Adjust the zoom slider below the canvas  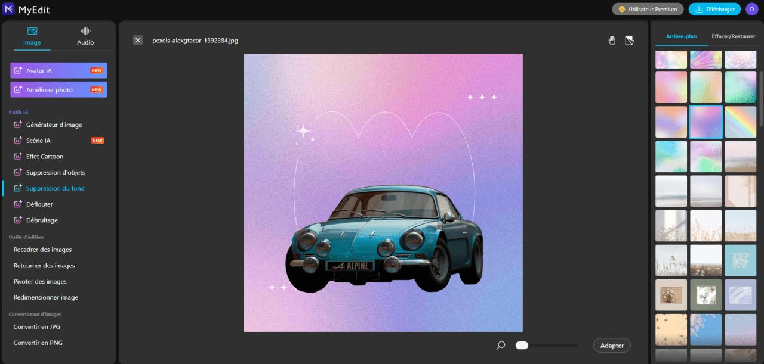point(522,344)
